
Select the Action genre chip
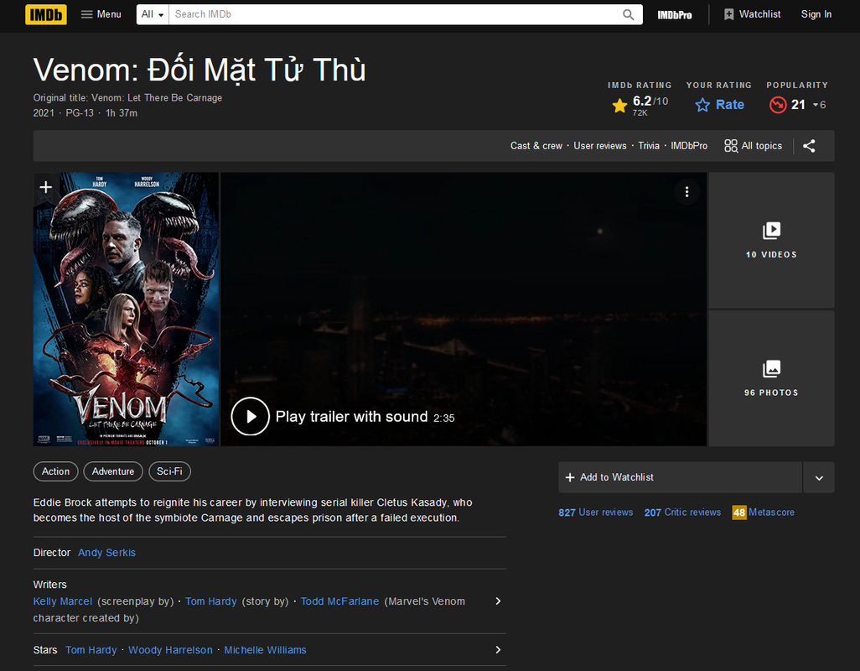56,471
